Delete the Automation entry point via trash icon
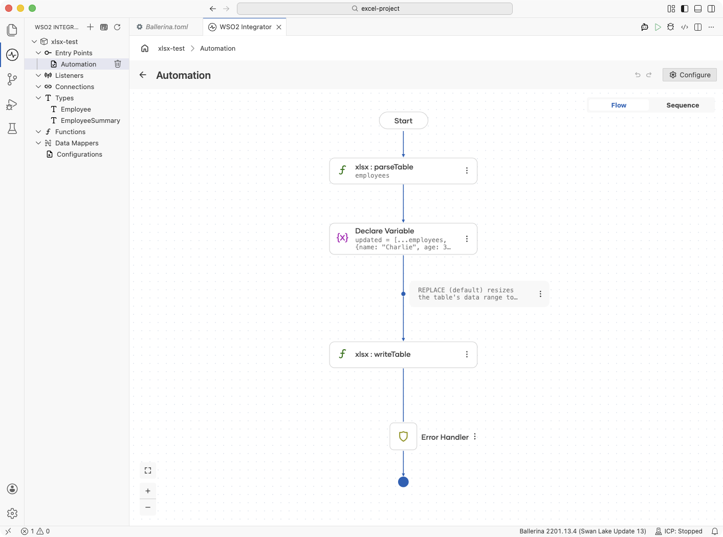This screenshot has height=537, width=723. (x=118, y=64)
